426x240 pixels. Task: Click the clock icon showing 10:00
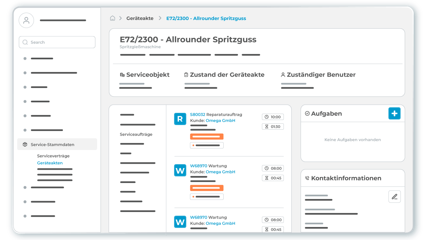[x=267, y=117]
